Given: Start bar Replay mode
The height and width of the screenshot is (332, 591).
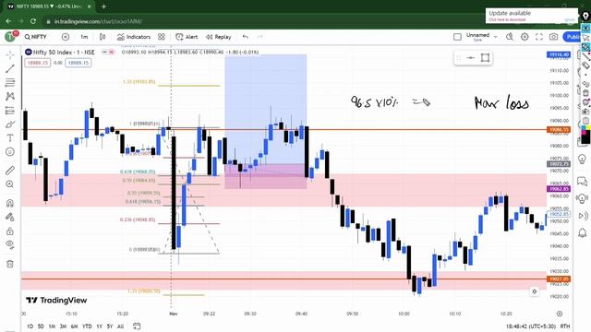Looking at the screenshot, I should [x=219, y=37].
